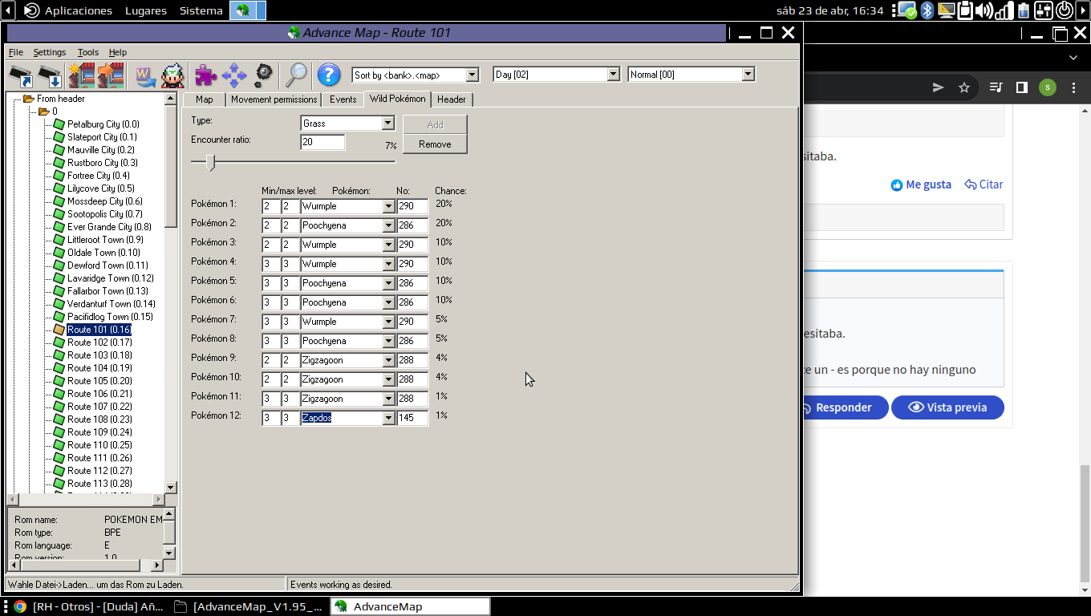Click the Load ROM toolbar icon
The image size is (1091, 616).
(x=22, y=75)
